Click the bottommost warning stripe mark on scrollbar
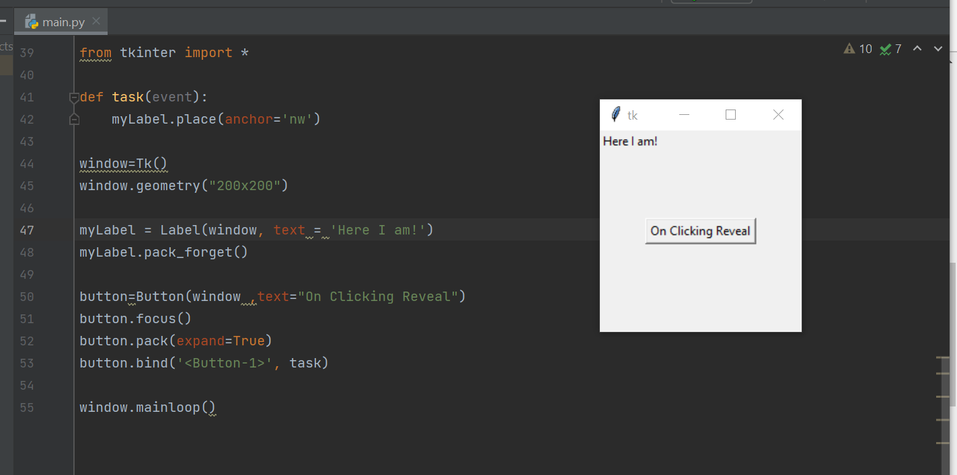Image resolution: width=957 pixels, height=475 pixels. tap(942, 443)
